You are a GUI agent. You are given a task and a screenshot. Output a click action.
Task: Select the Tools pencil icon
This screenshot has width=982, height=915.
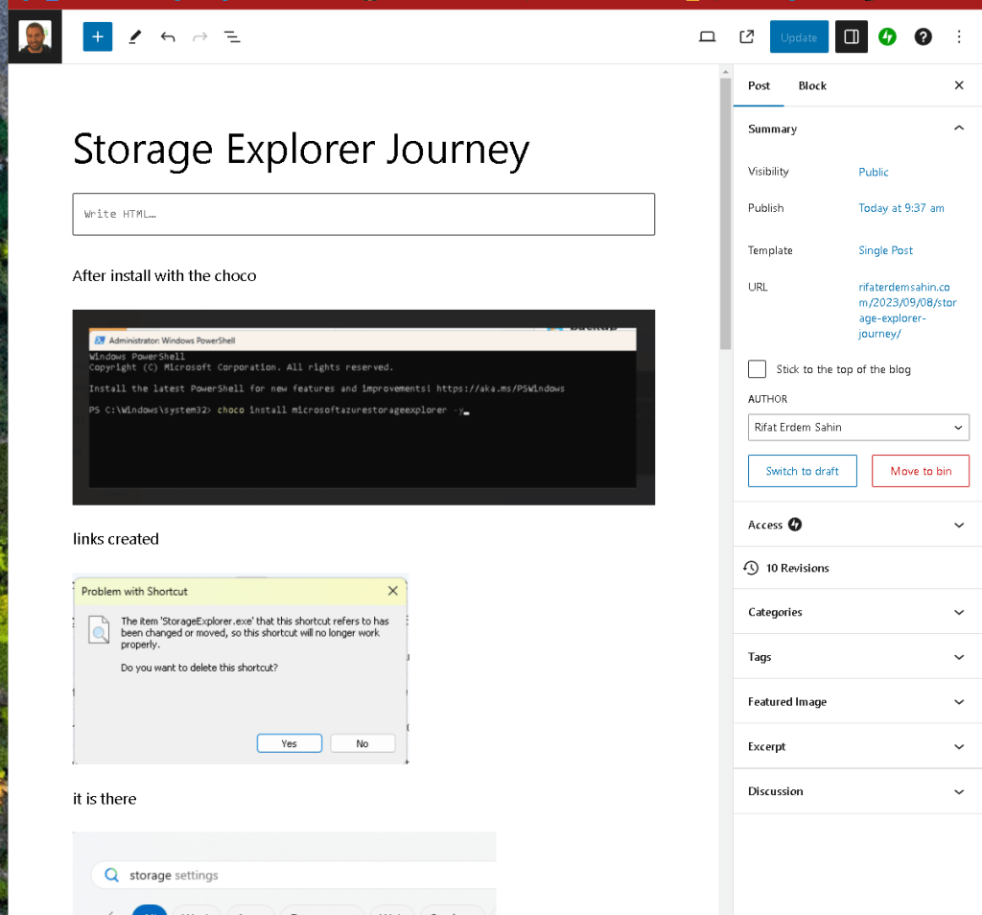134,37
